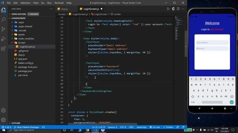Click React Native Packager status item
238x133 pixels.
[26, 127]
